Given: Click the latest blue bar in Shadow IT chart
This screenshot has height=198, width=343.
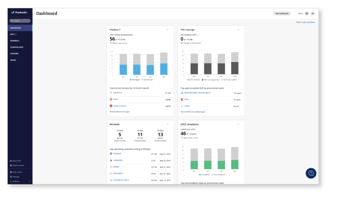Looking at the screenshot, I should click(x=164, y=69).
